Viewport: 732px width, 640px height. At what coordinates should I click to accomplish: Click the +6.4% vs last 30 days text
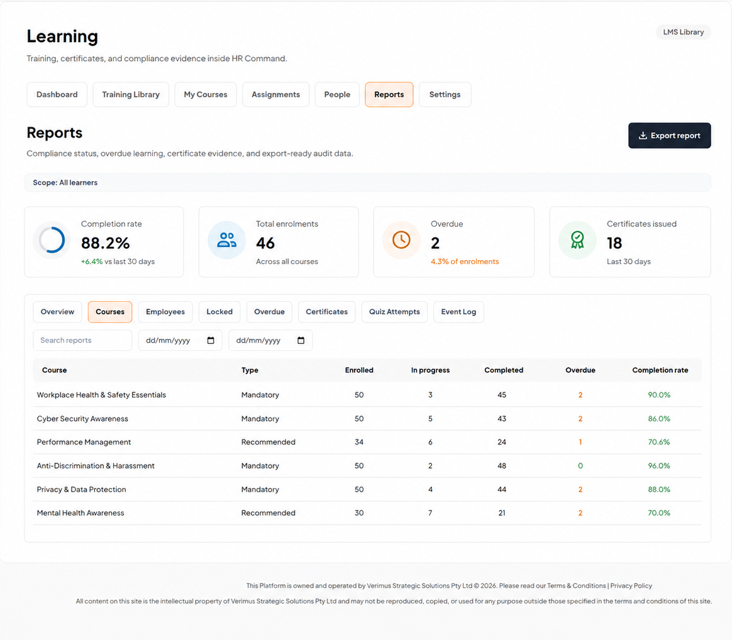[x=118, y=262]
